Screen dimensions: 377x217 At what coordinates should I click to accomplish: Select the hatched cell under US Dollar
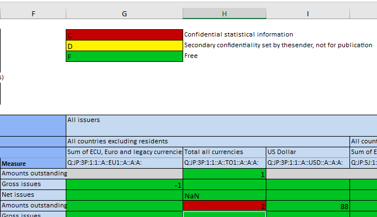coord(308,174)
